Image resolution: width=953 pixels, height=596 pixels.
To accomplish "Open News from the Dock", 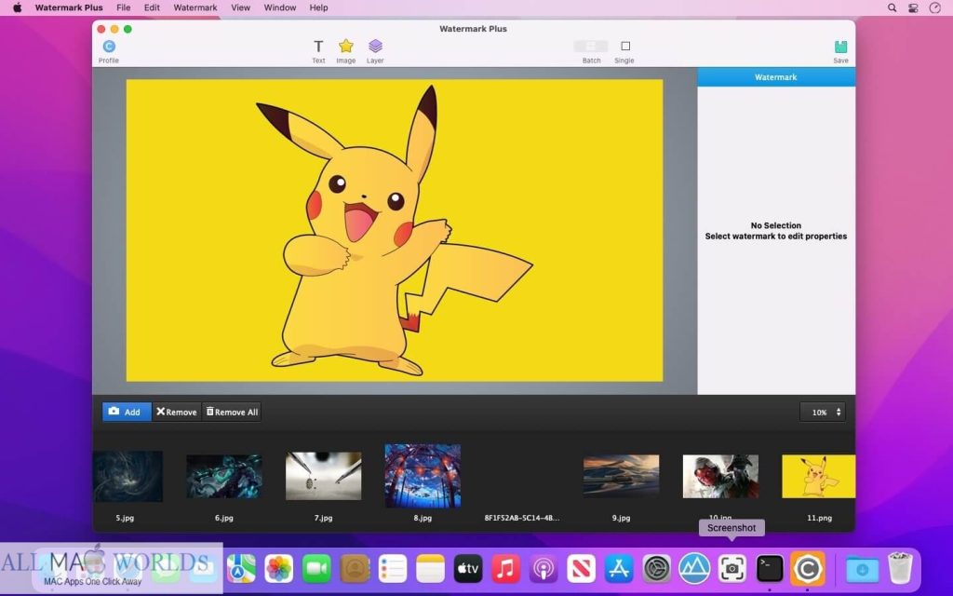I will pyautogui.click(x=581, y=569).
